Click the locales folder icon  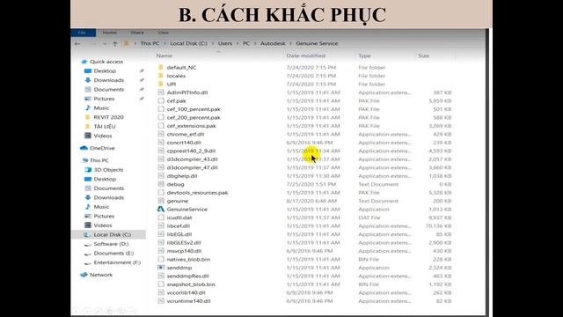[x=160, y=76]
